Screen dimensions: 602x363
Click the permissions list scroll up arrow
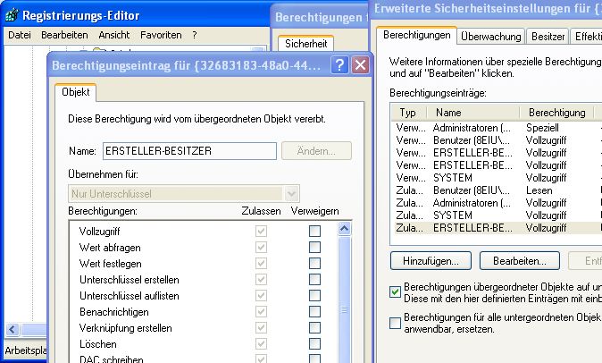[x=344, y=229]
